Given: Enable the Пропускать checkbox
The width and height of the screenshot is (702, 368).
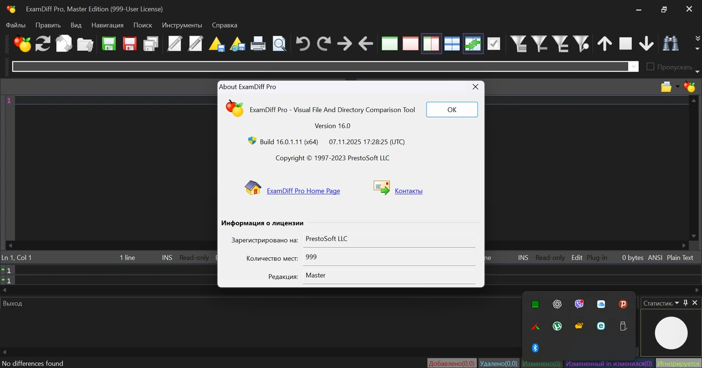Looking at the screenshot, I should pyautogui.click(x=650, y=67).
